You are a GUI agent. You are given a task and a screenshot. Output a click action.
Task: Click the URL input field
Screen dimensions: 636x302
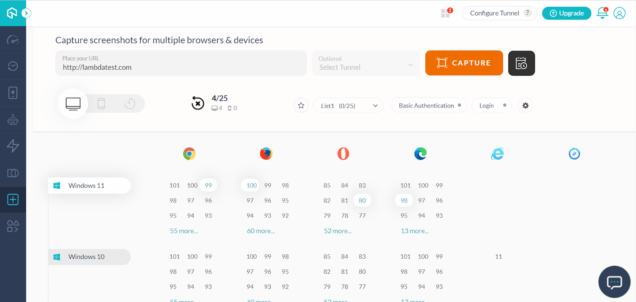click(181, 63)
